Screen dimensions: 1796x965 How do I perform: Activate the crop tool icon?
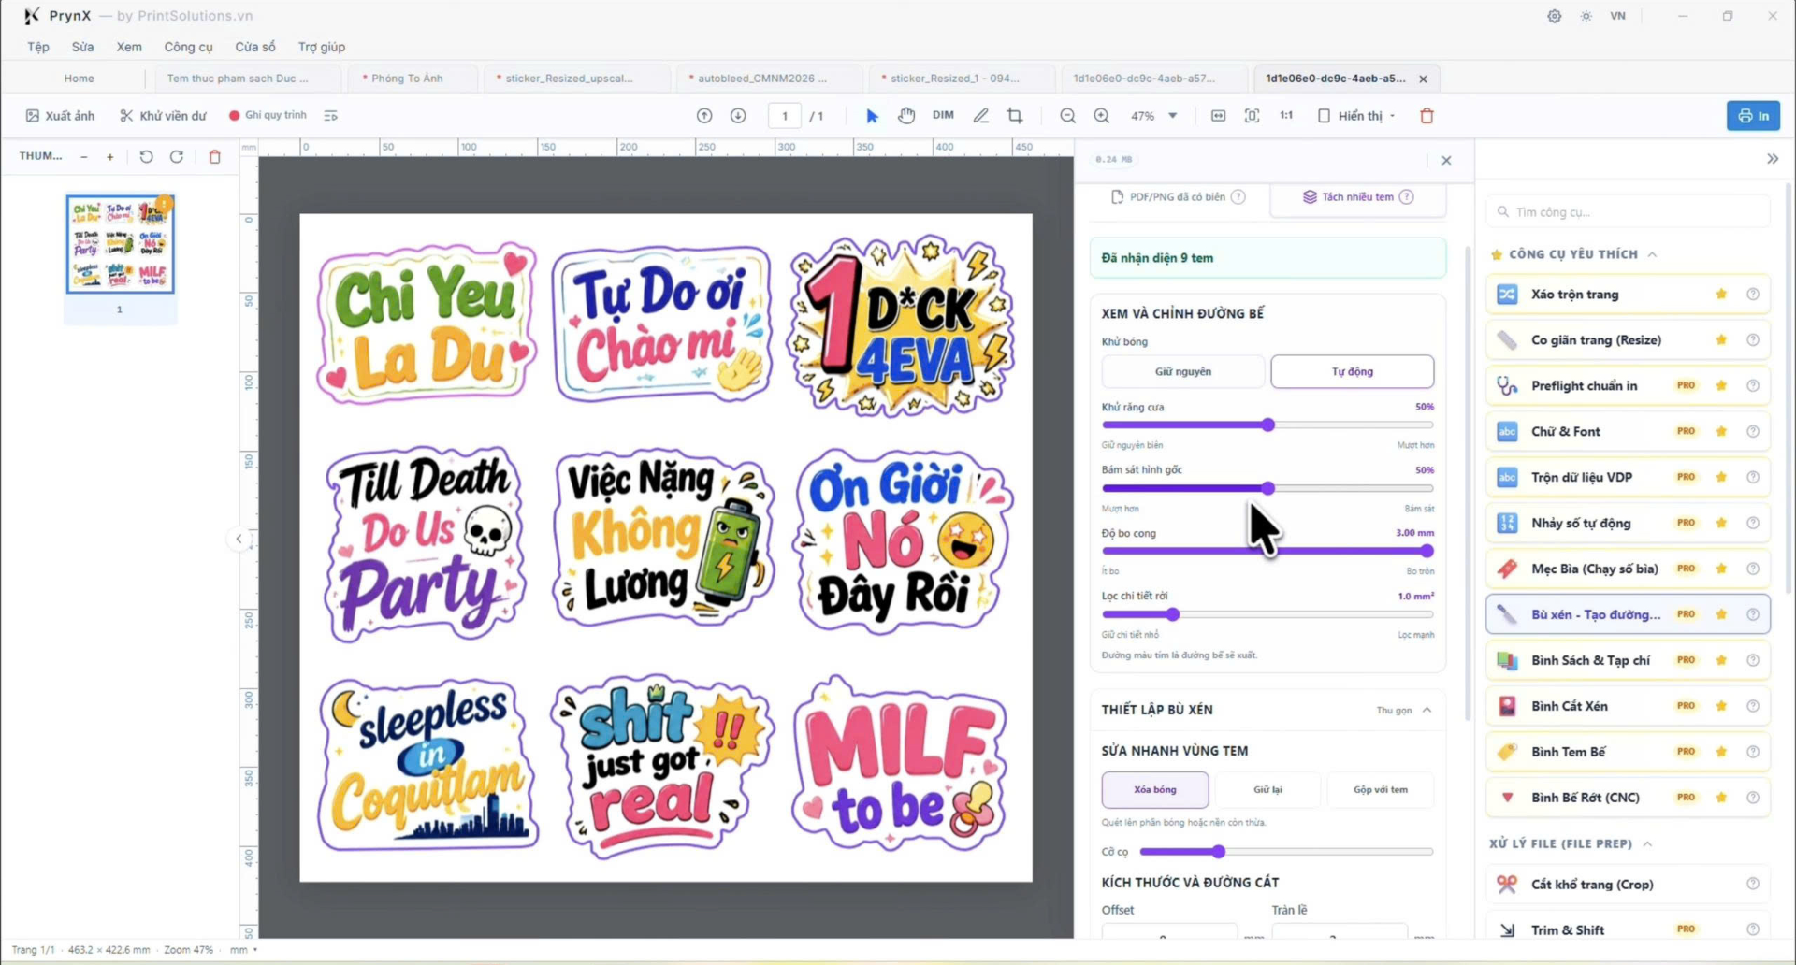1015,116
